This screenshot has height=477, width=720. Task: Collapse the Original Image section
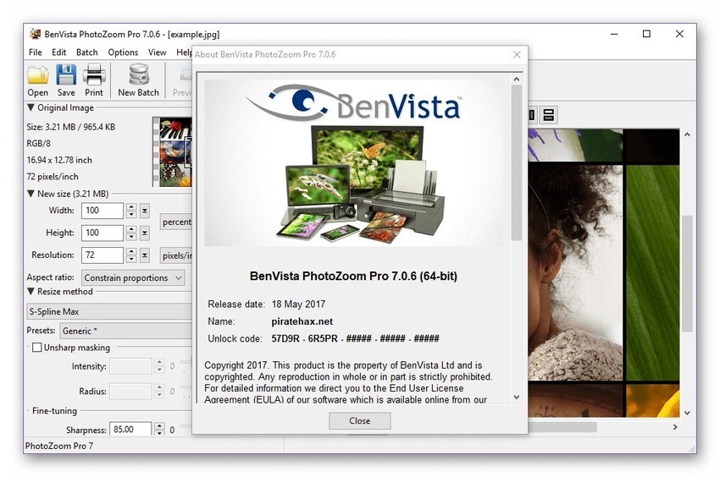pos(31,107)
